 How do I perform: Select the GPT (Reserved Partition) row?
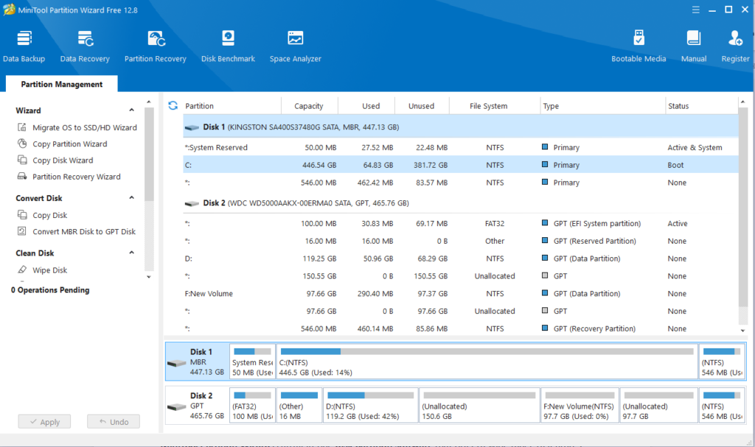[460, 241]
